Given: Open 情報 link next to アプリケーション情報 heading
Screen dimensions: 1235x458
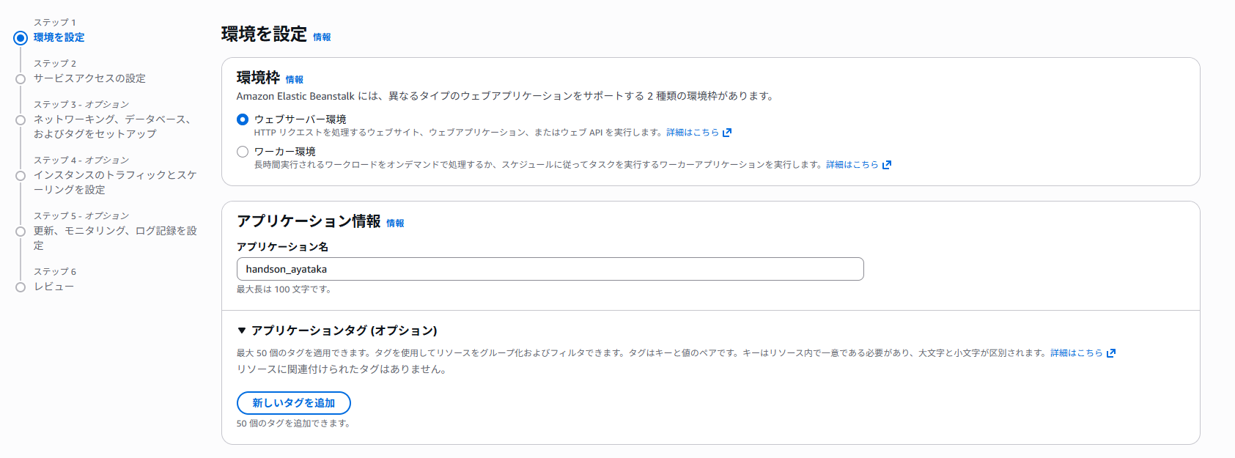Looking at the screenshot, I should click(395, 224).
